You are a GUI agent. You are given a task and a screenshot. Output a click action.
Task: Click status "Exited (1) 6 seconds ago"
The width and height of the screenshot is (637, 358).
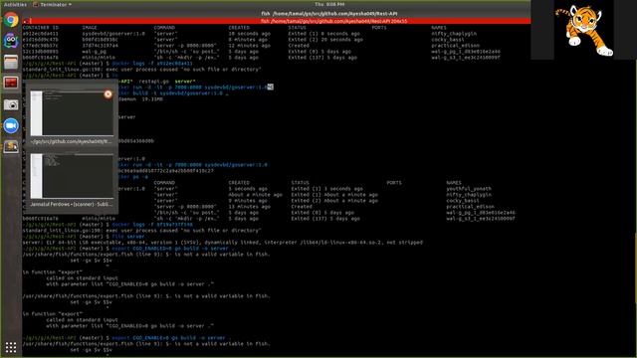pyautogui.click(x=323, y=34)
